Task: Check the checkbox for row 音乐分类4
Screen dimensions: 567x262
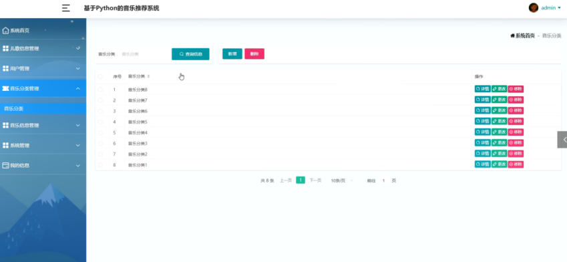Action: (101, 133)
